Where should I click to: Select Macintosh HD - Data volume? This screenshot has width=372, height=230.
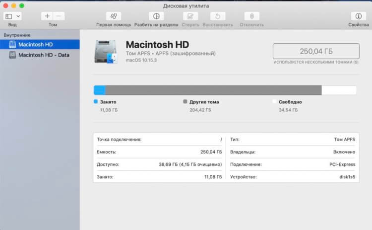40,55
